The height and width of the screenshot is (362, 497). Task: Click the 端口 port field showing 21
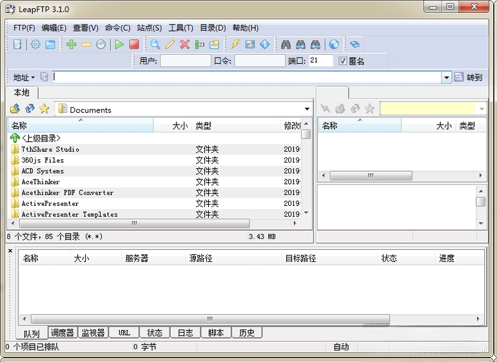click(x=321, y=61)
